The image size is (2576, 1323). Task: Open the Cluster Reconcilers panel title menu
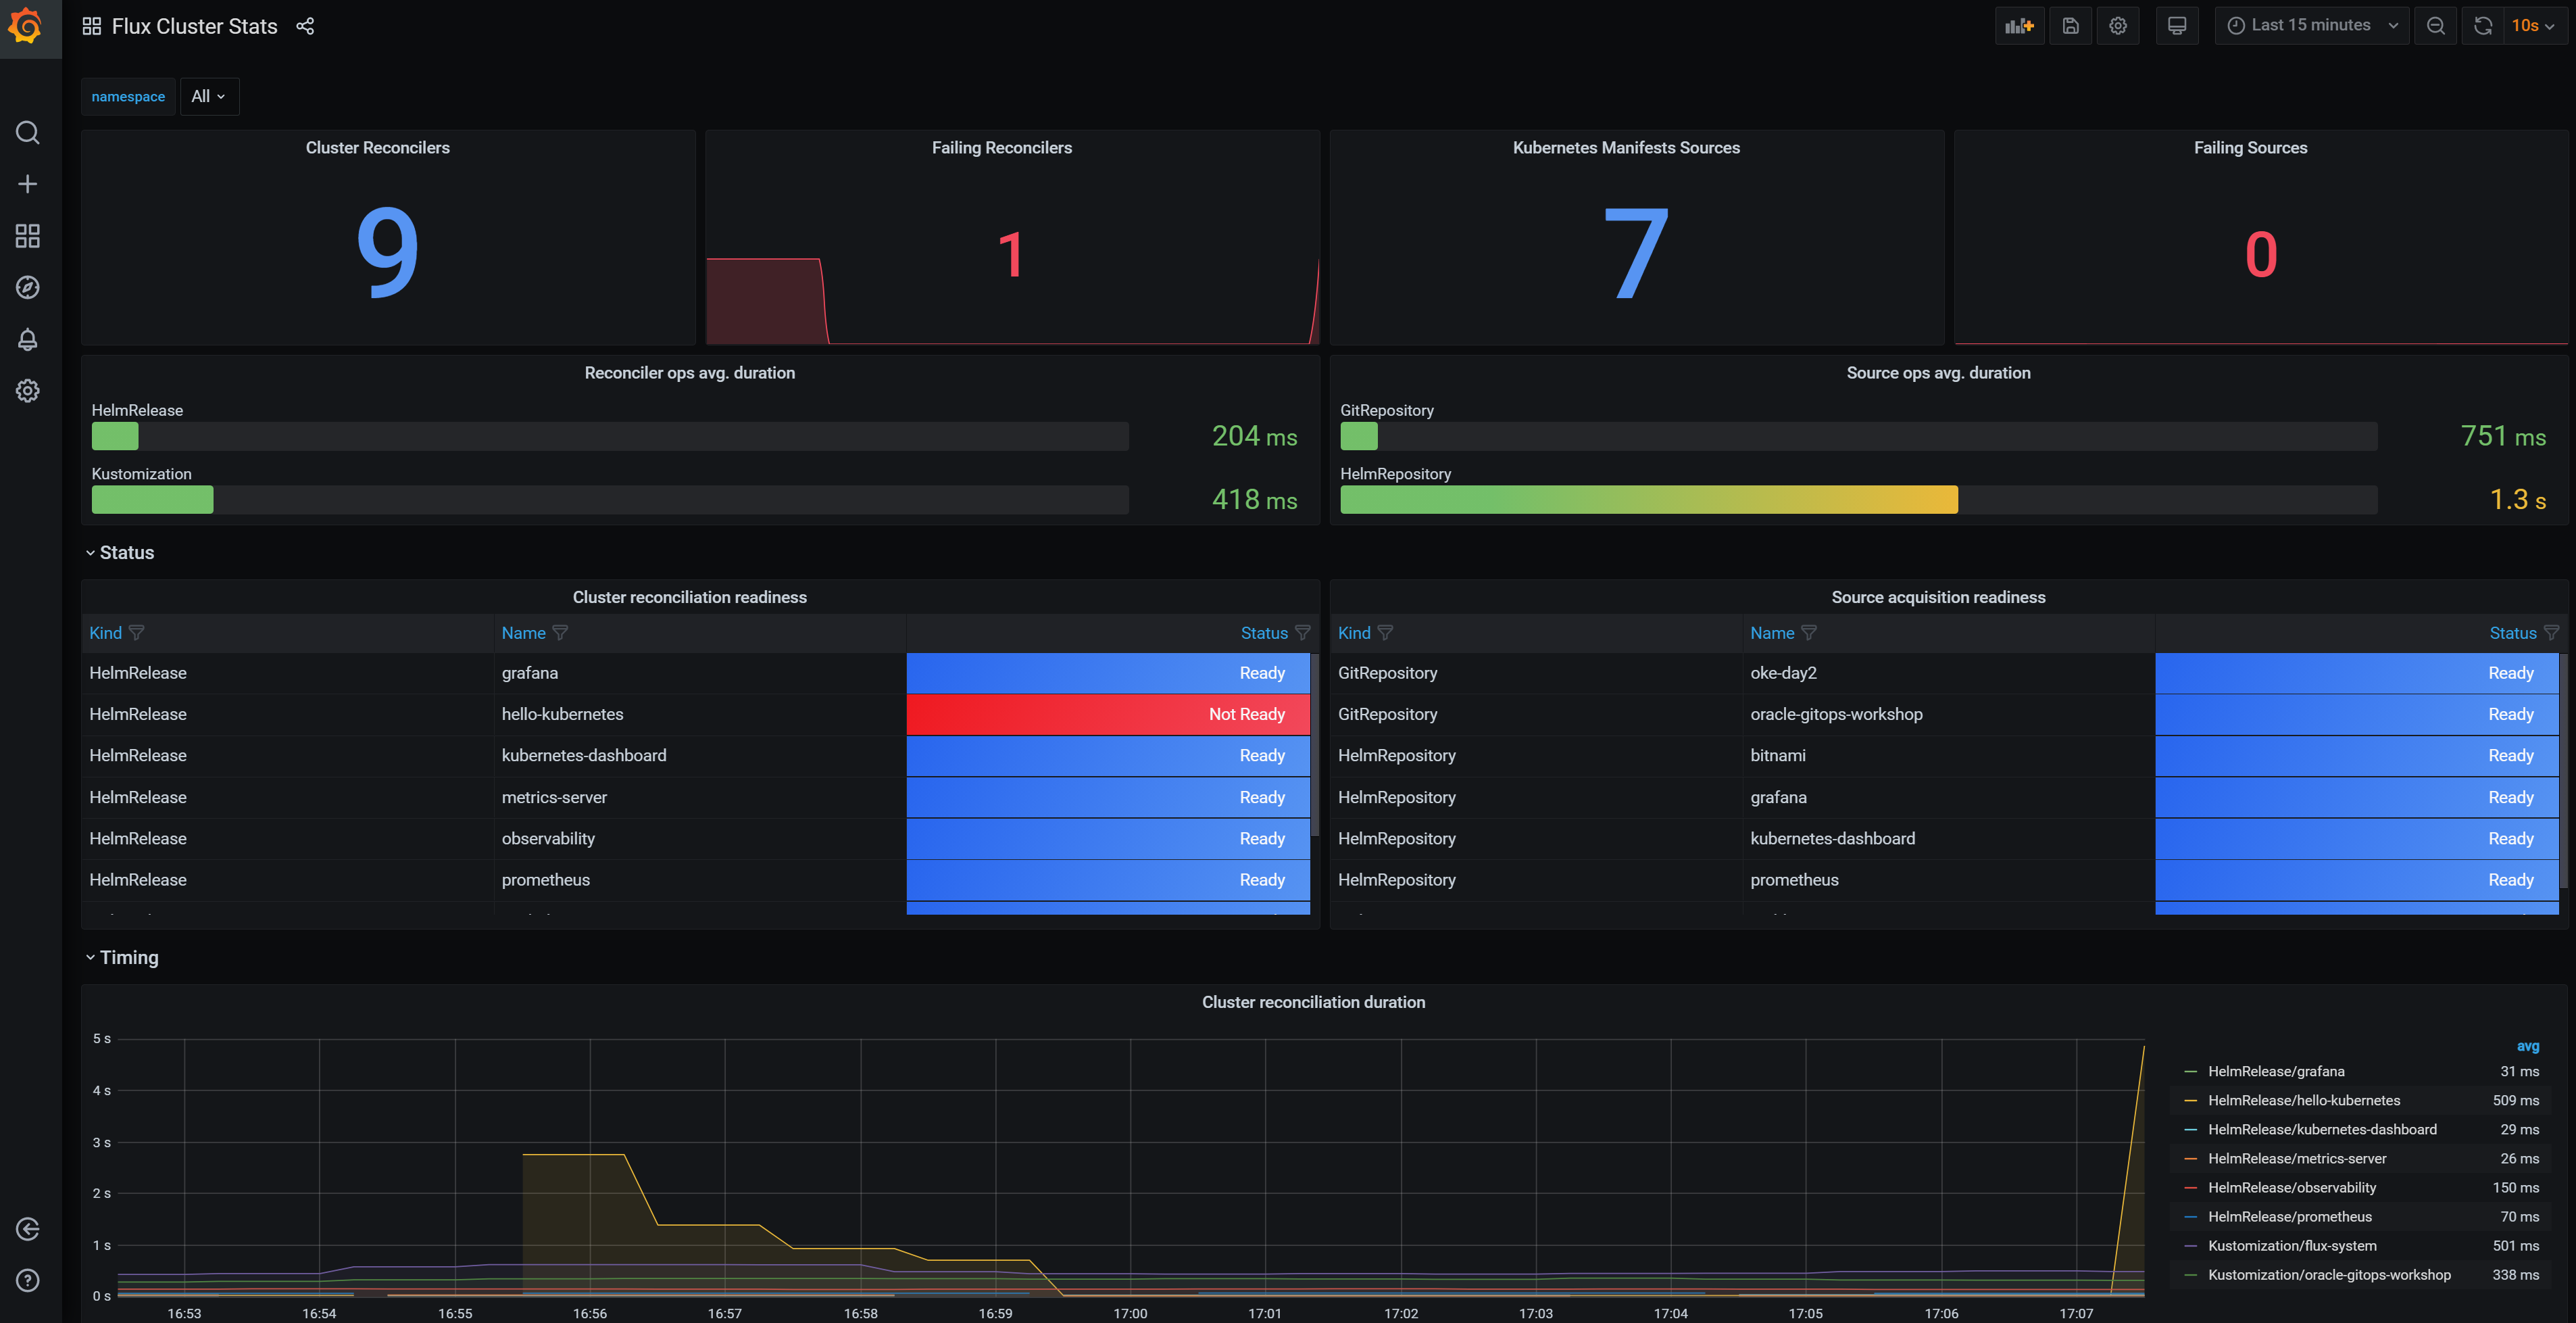pyautogui.click(x=377, y=147)
